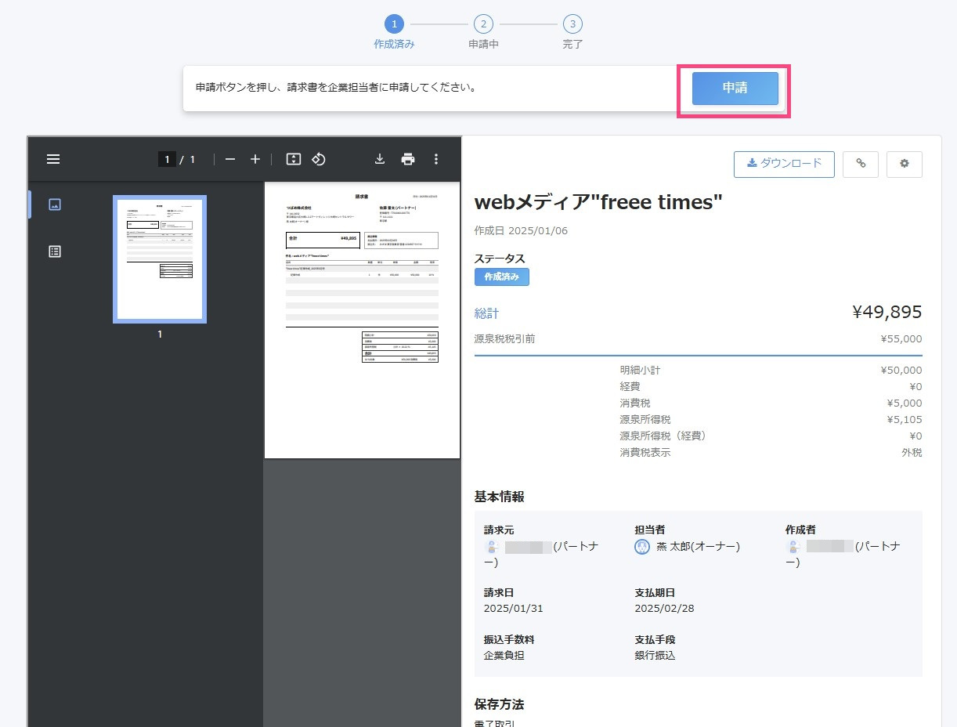Click the 総計 label
This screenshot has height=727, width=957.
point(486,313)
